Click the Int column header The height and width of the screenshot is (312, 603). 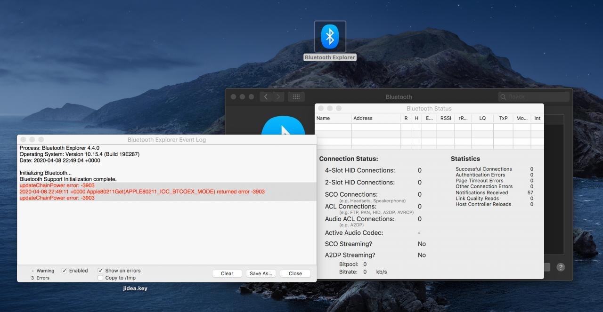point(538,118)
